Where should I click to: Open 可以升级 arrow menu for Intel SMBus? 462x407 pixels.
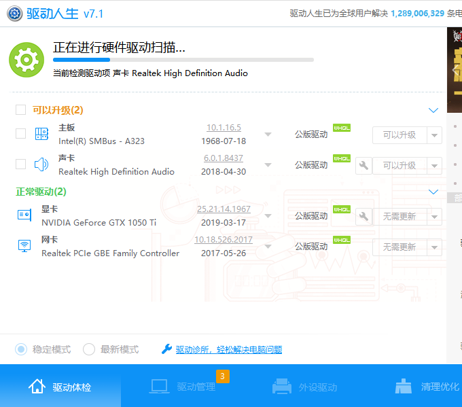(x=434, y=135)
